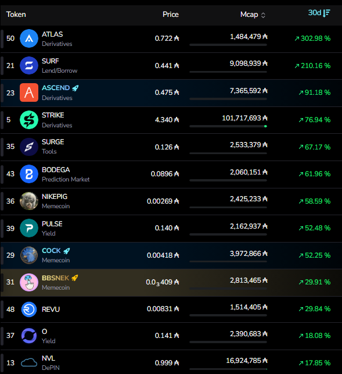
Task: Open the NIKEPIG token name link
Action: click(55, 197)
